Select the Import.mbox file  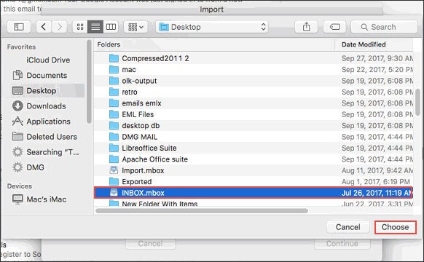254,170
